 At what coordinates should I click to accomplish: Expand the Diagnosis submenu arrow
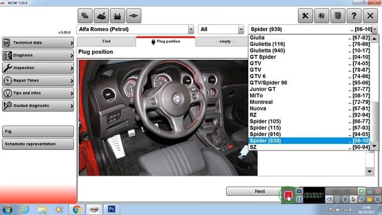[72, 56]
